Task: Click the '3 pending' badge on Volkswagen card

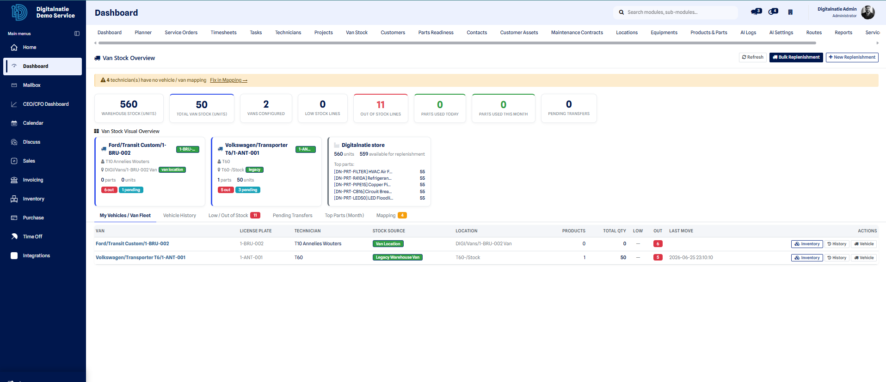Action: (248, 190)
